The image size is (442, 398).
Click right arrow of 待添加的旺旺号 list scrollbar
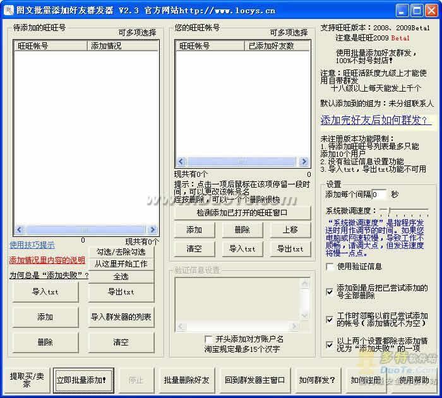[153, 230]
